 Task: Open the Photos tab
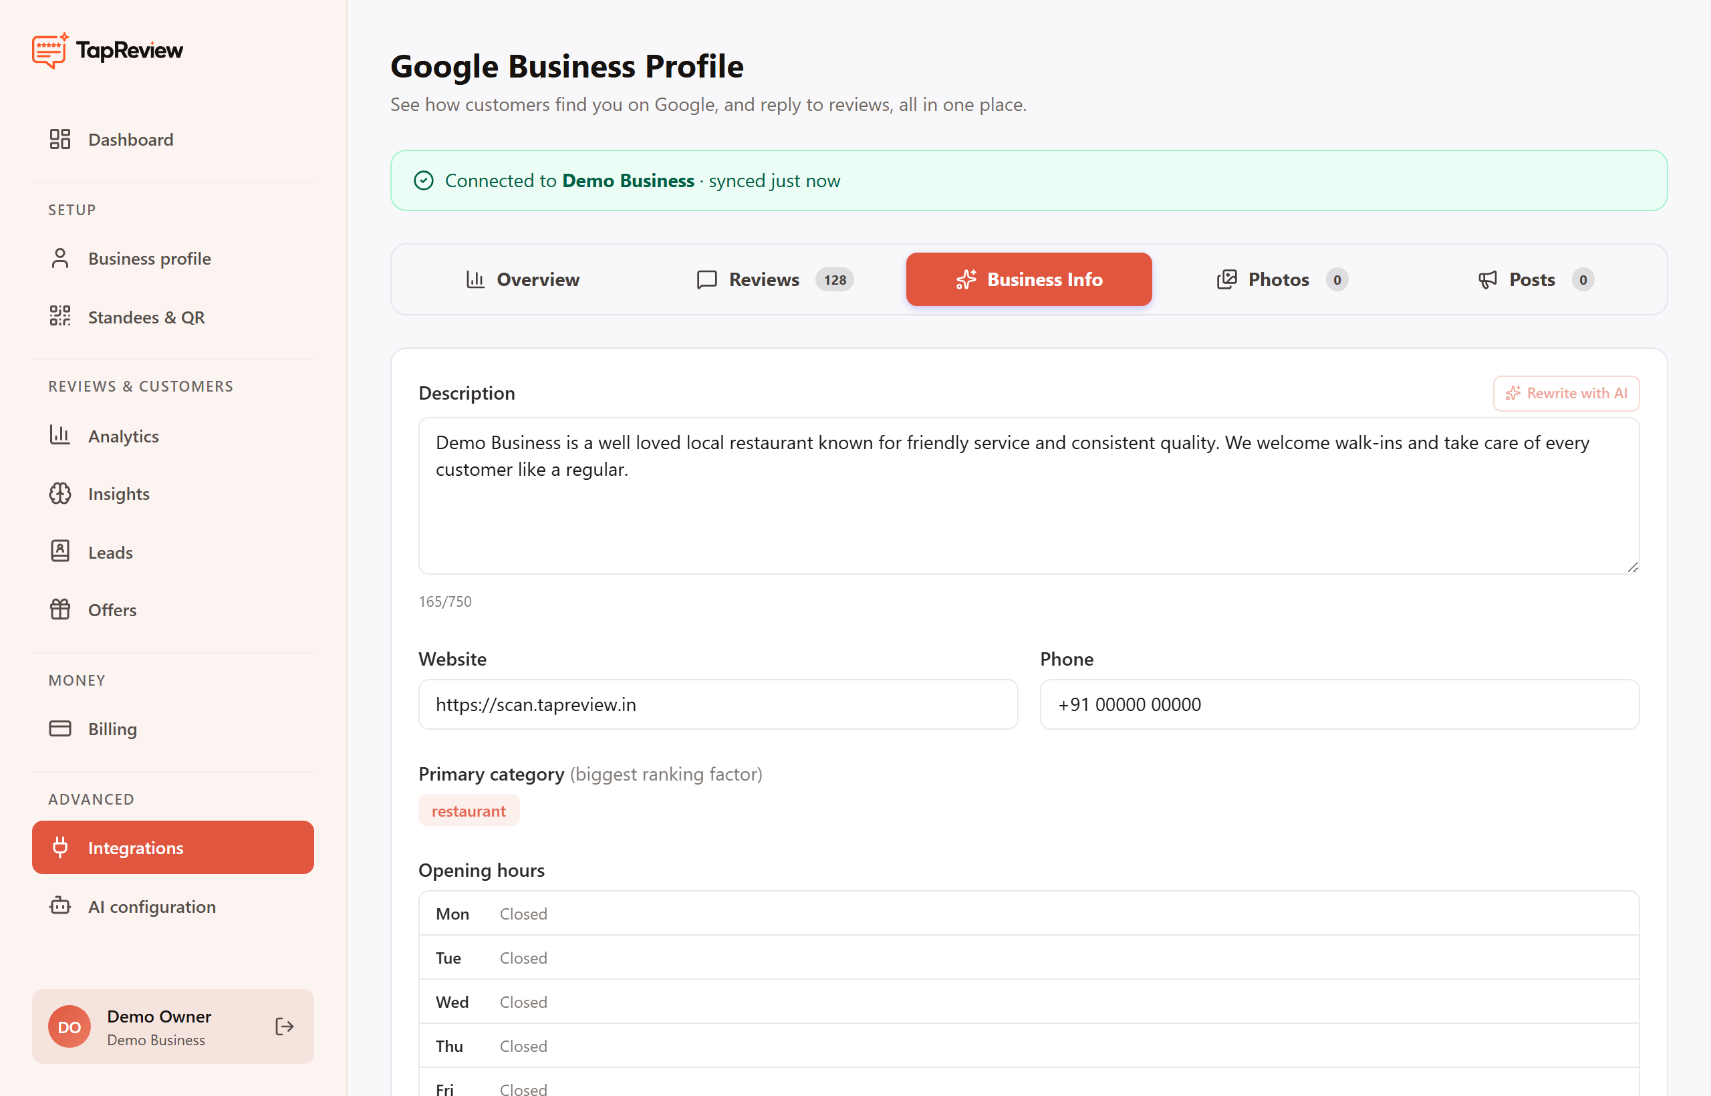tap(1283, 280)
